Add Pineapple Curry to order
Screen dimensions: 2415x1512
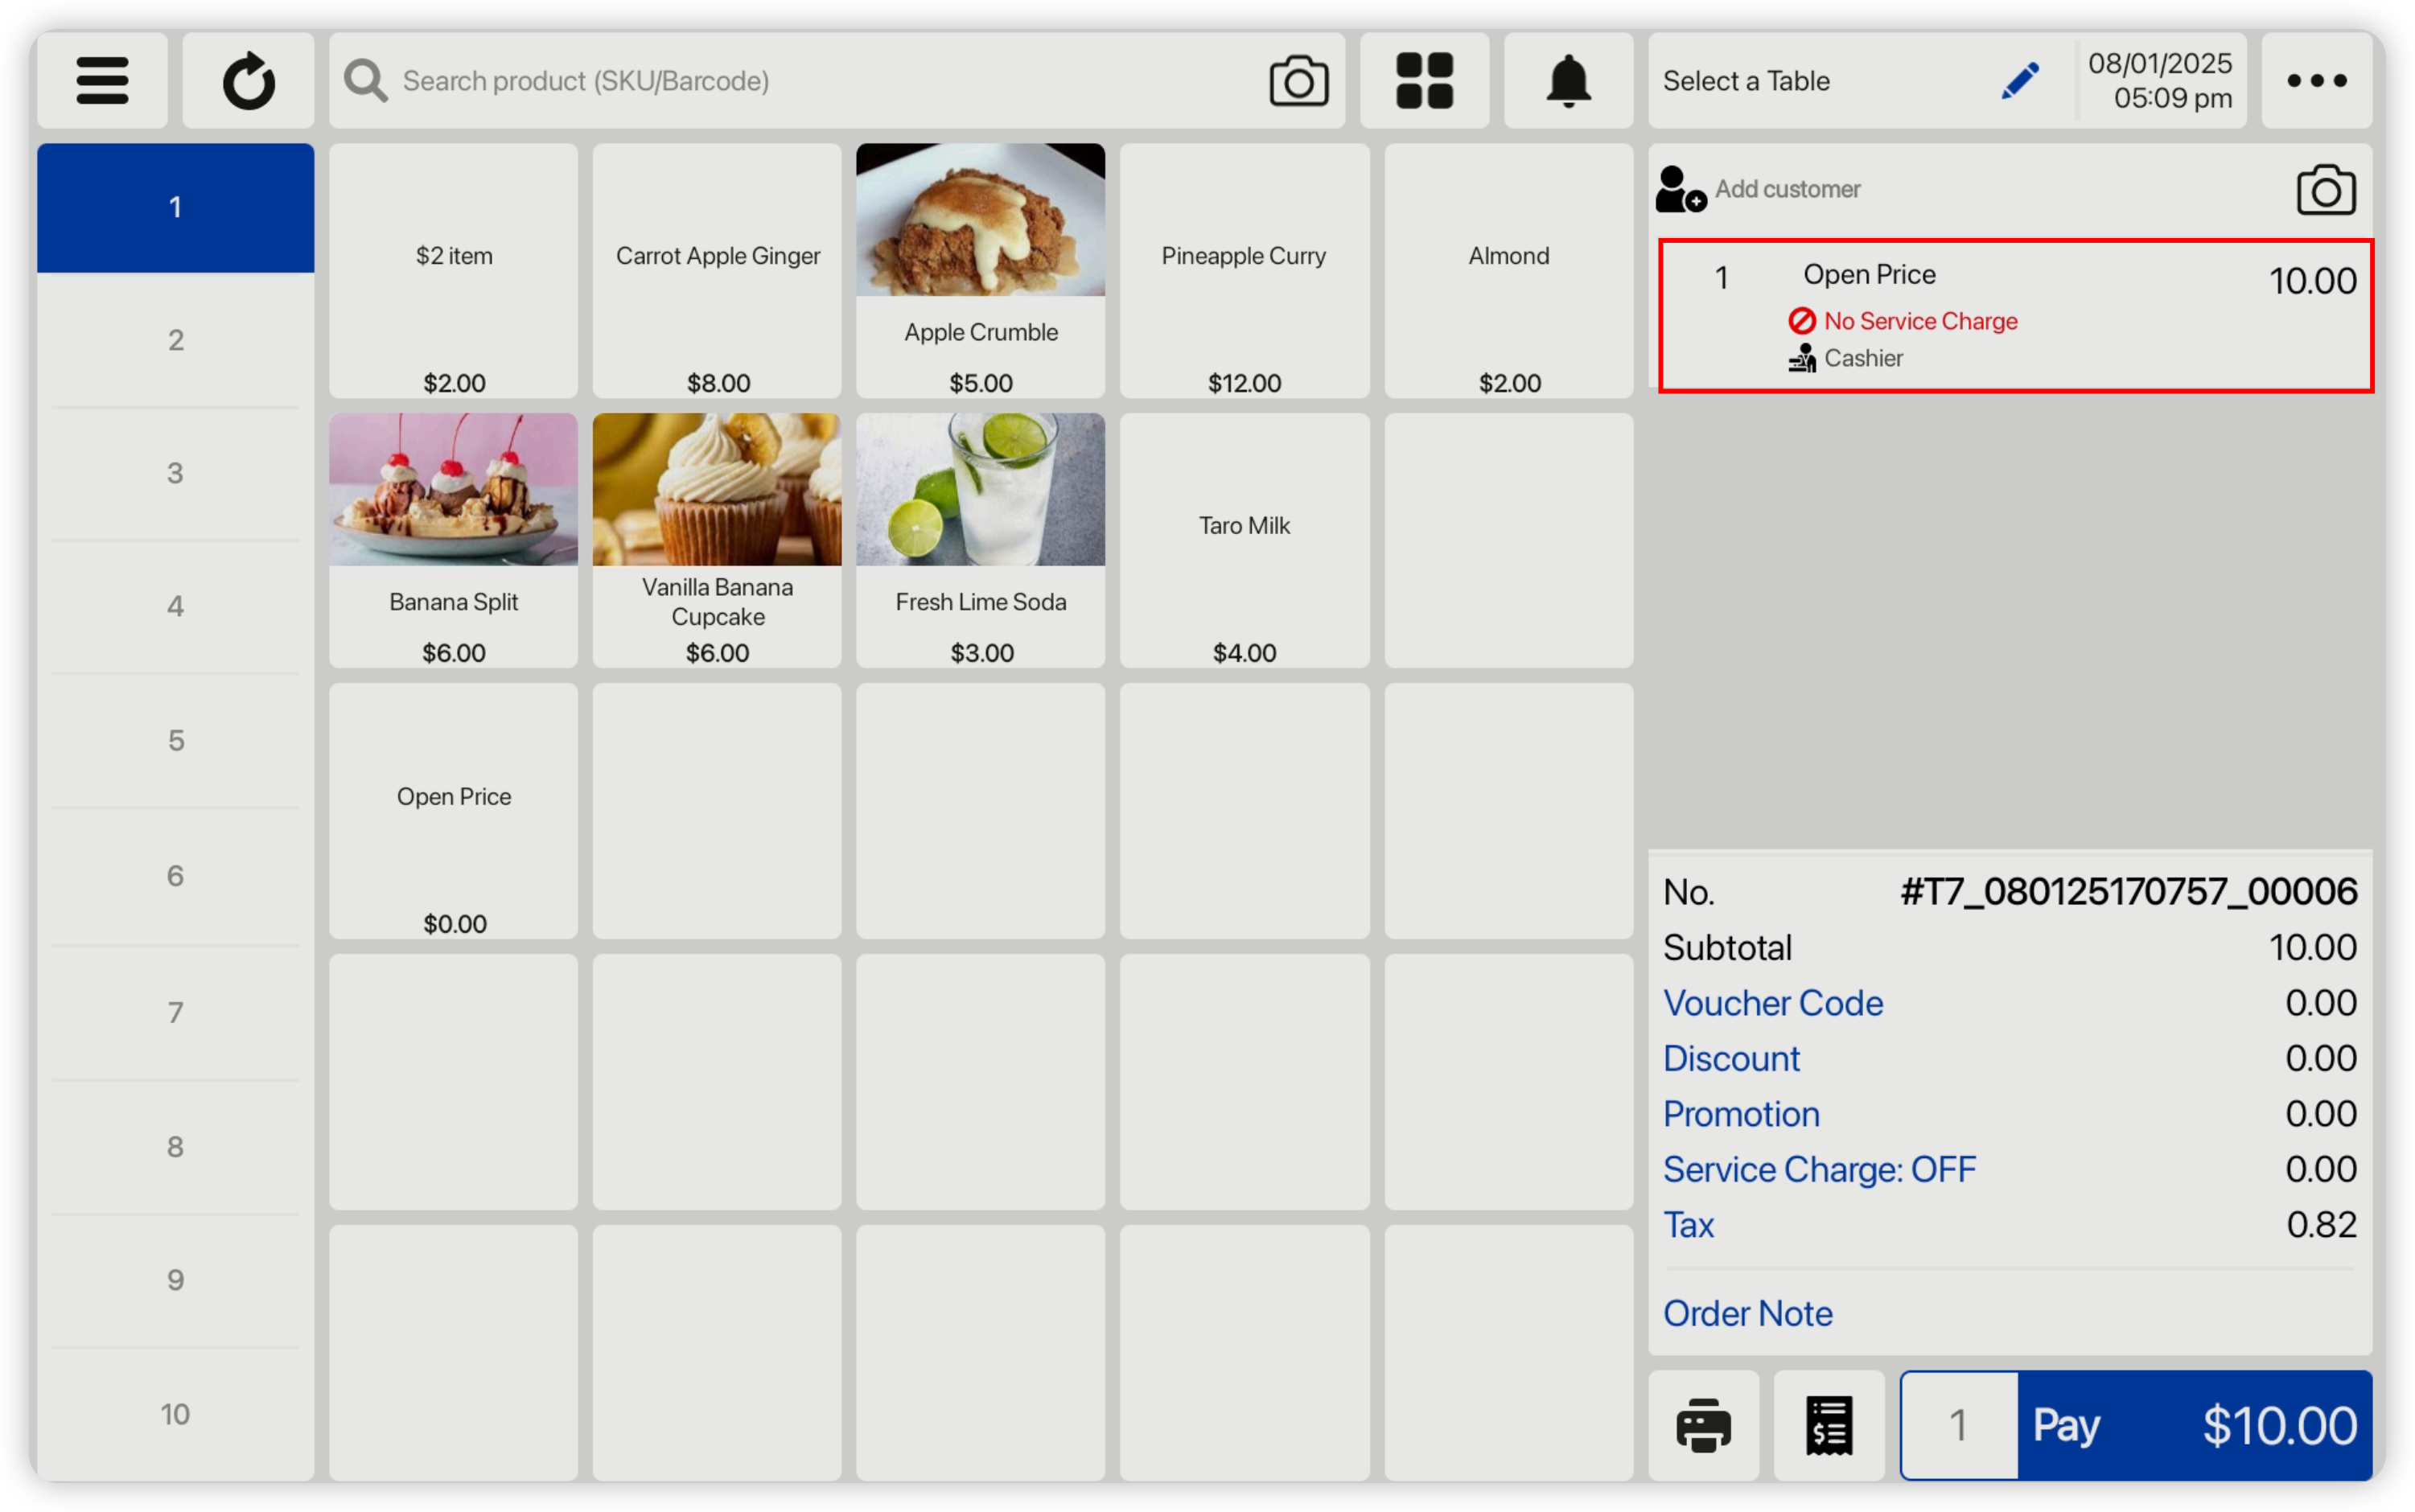1244,270
